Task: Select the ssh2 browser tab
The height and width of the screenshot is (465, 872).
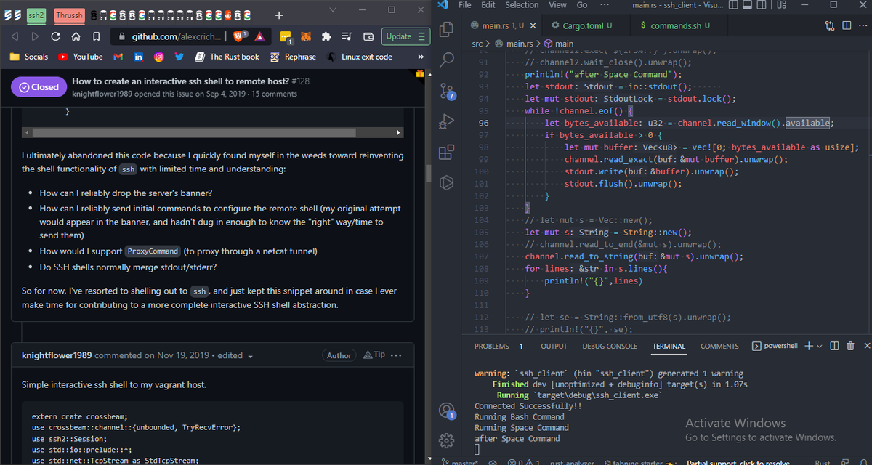Action: click(36, 15)
